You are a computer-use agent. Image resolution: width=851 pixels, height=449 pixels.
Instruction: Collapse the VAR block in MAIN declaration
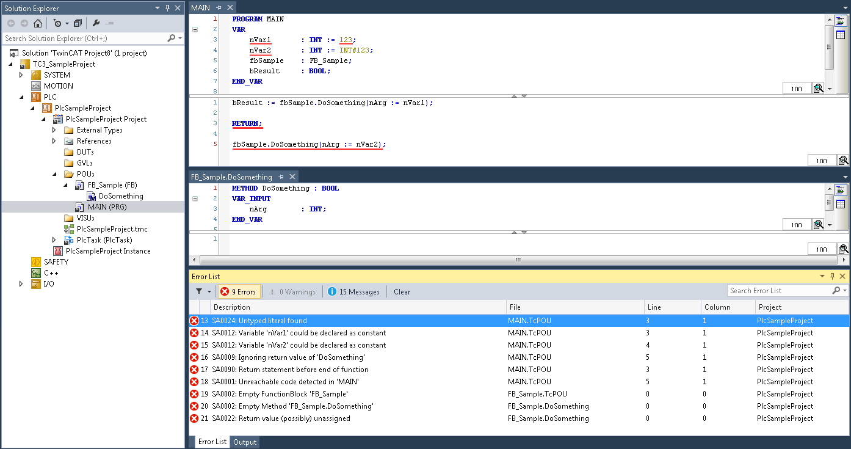click(195, 29)
